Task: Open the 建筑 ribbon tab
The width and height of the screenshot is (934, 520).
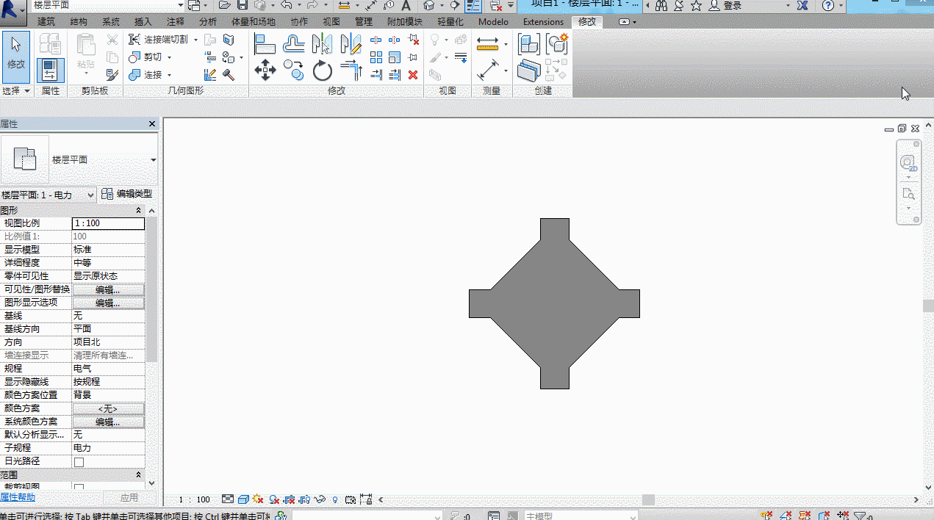Action: point(46,22)
